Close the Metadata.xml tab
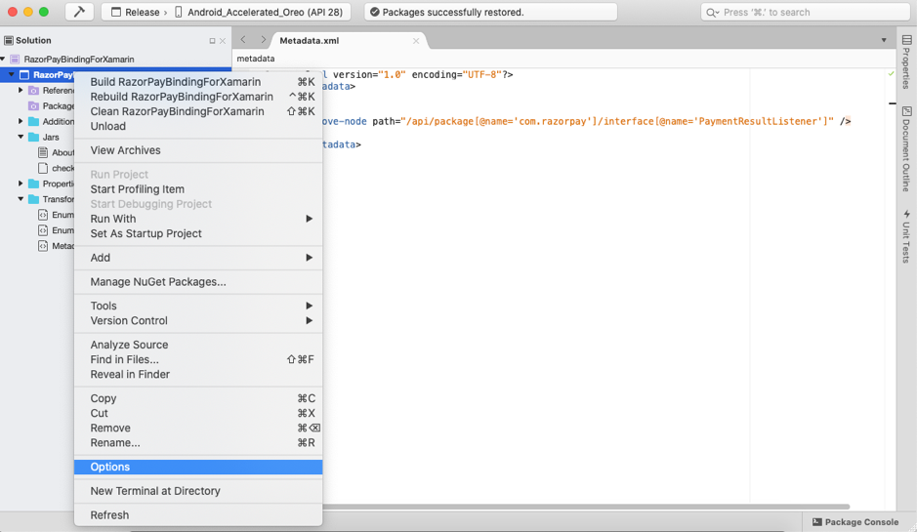Screen dimensions: 917x532 click(416, 41)
